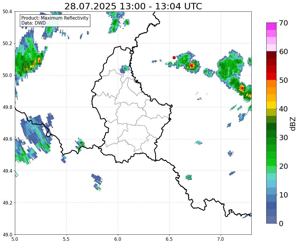Click the 6.5 longitude tick label
This screenshot has width=299, height=244.
tap(169, 239)
